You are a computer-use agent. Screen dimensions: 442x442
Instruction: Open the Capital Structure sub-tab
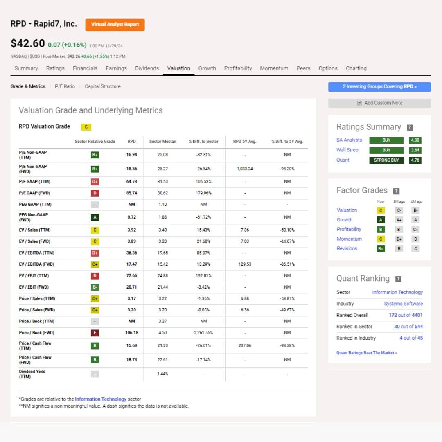coord(103,86)
